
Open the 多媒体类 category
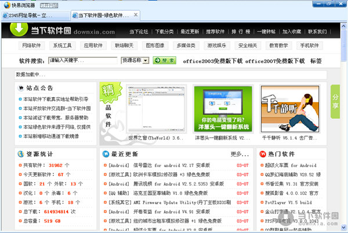point(186,45)
